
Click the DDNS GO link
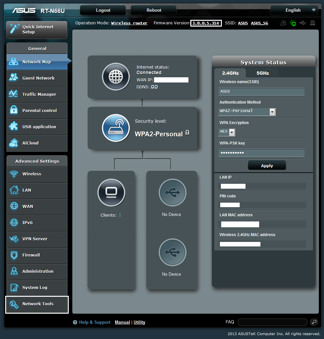pyautogui.click(x=154, y=87)
